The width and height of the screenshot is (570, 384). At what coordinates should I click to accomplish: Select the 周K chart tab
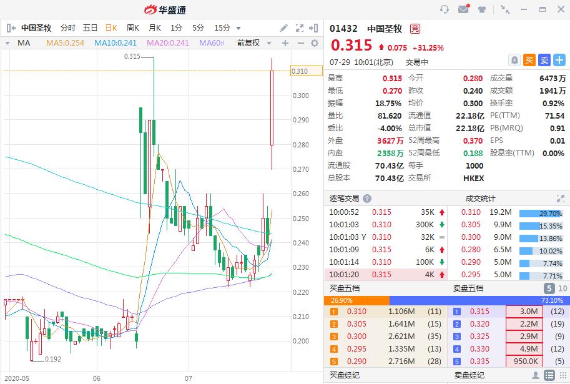click(x=133, y=28)
